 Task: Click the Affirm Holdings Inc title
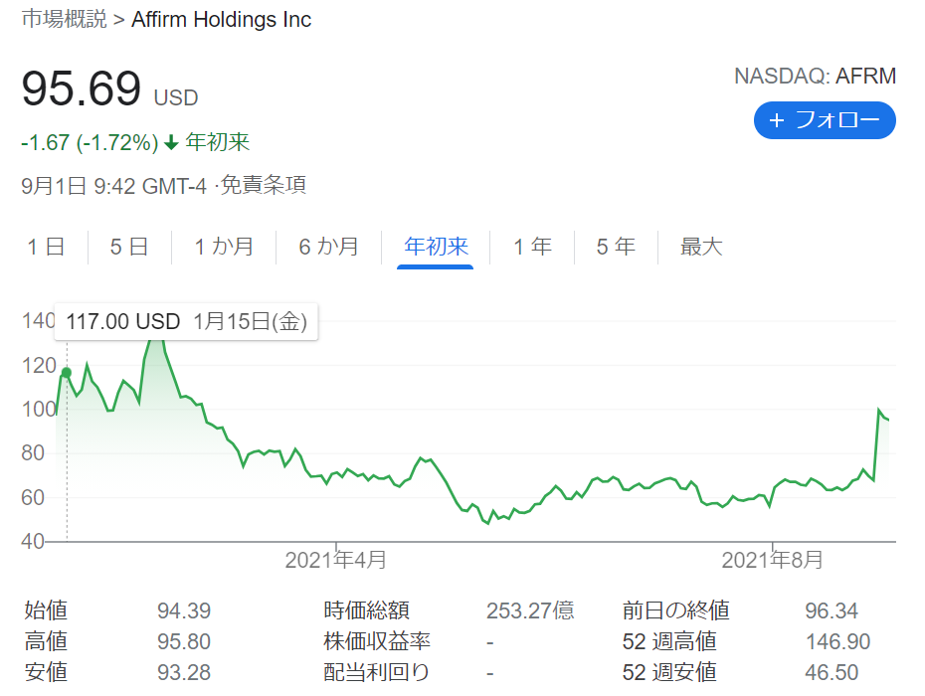(x=221, y=20)
